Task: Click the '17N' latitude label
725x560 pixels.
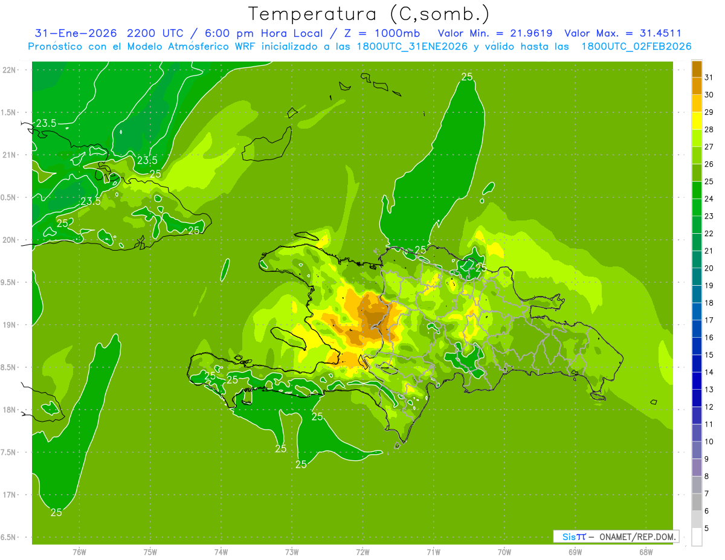Action: coord(9,495)
